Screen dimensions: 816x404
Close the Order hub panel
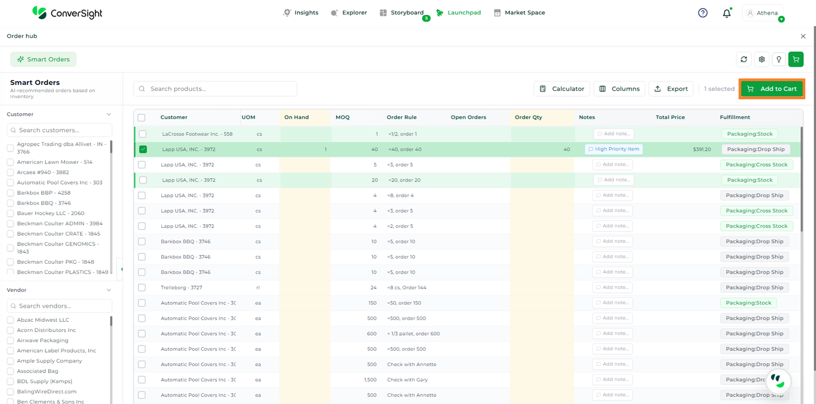[x=803, y=36]
